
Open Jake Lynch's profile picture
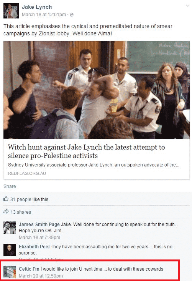point(11,11)
